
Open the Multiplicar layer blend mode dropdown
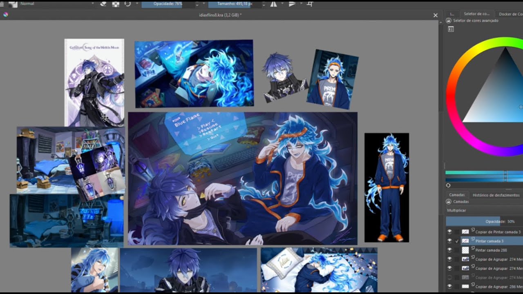pos(485,210)
